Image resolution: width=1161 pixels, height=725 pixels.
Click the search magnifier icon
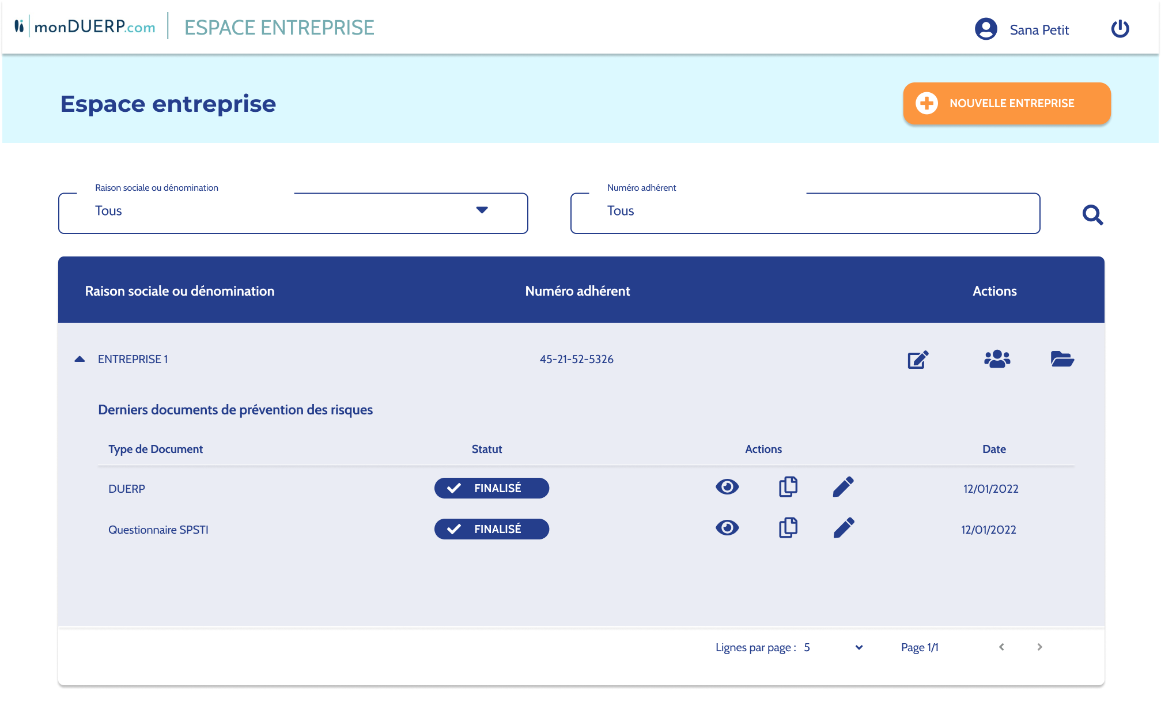click(x=1092, y=215)
